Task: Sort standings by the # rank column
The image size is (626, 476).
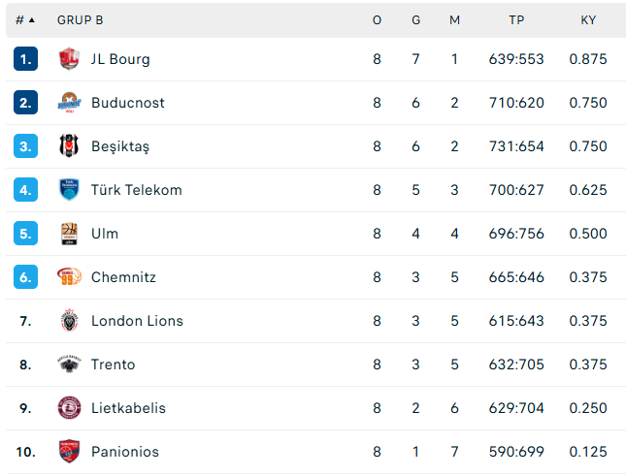Action: tap(25, 19)
